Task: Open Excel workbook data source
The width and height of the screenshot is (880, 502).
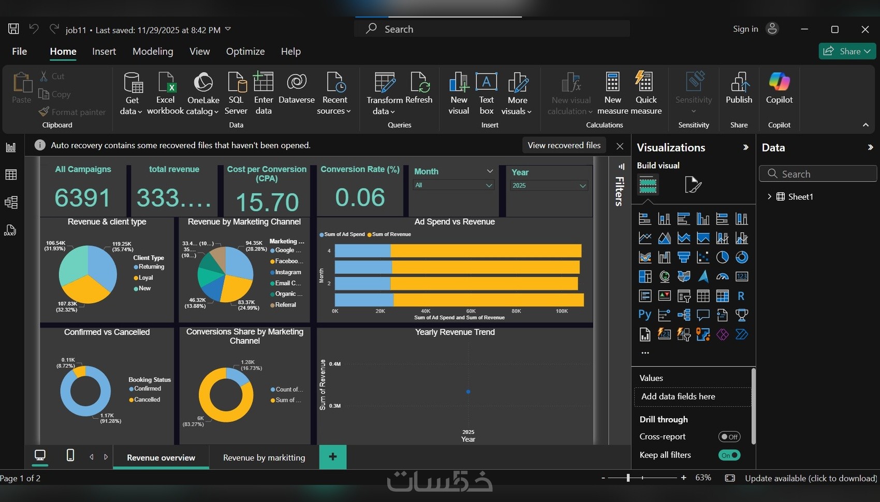Action: click(x=166, y=94)
